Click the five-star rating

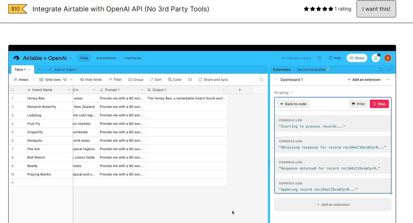coord(318,9)
